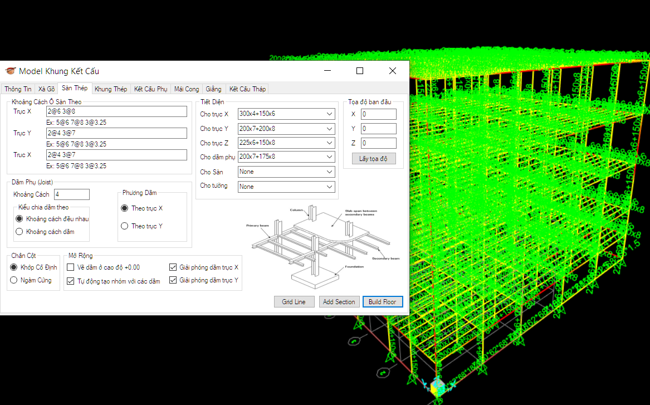Click the 3D view cube icon
This screenshot has width=650, height=405.
[x=438, y=387]
